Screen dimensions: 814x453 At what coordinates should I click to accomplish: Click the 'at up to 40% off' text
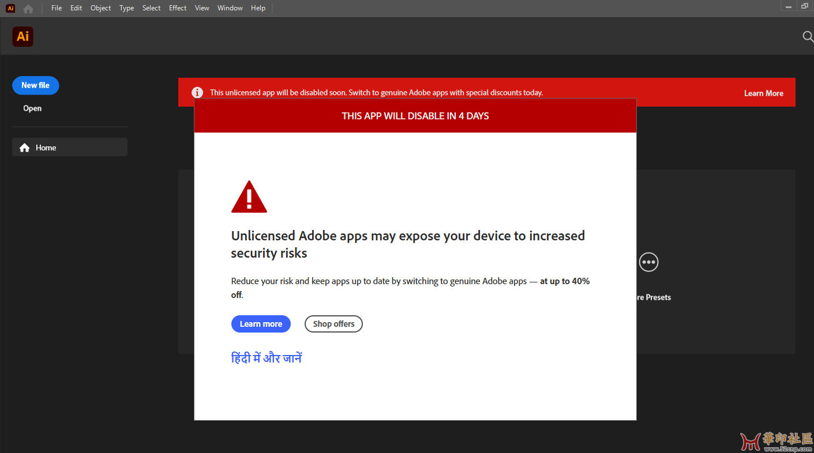[410, 288]
